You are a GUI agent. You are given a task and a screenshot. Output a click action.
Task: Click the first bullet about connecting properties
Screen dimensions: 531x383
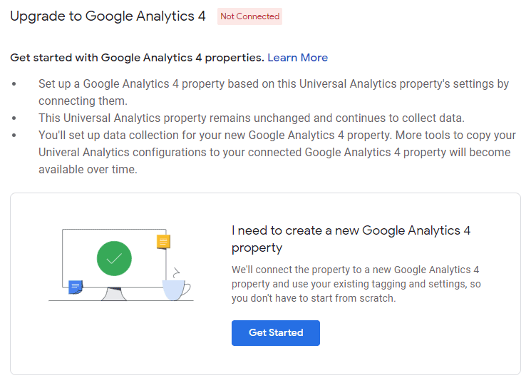(x=274, y=92)
